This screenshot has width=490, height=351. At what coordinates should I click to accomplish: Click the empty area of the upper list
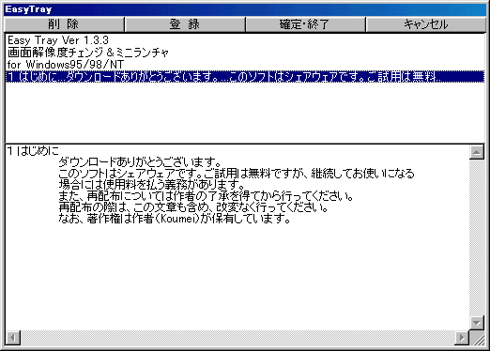(x=245, y=112)
